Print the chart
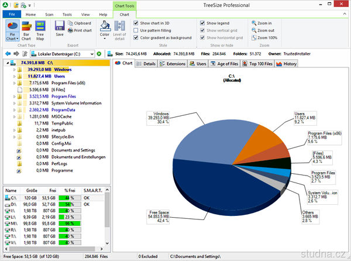This screenshot has height=261, width=351. [80, 30]
